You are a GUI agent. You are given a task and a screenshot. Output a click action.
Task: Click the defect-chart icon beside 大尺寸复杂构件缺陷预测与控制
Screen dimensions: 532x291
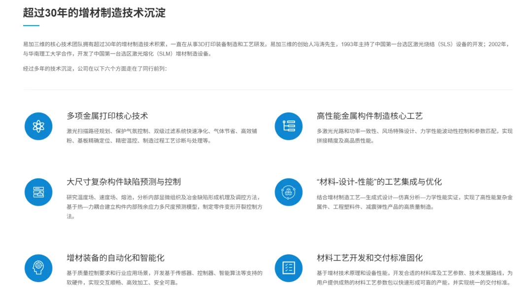pos(38,192)
